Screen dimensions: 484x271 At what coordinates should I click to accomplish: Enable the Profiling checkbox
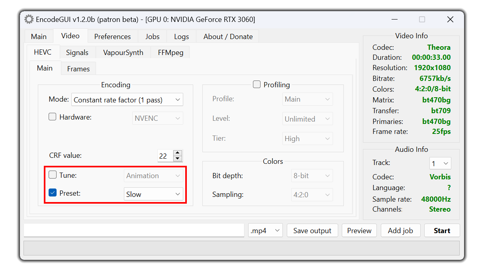tap(257, 84)
